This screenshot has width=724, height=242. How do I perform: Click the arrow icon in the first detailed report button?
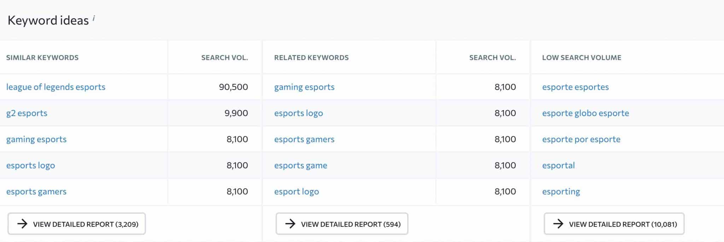pyautogui.click(x=23, y=223)
